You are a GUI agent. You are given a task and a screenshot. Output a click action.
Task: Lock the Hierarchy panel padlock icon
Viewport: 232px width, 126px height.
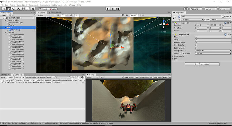pyautogui.click(x=31, y=13)
